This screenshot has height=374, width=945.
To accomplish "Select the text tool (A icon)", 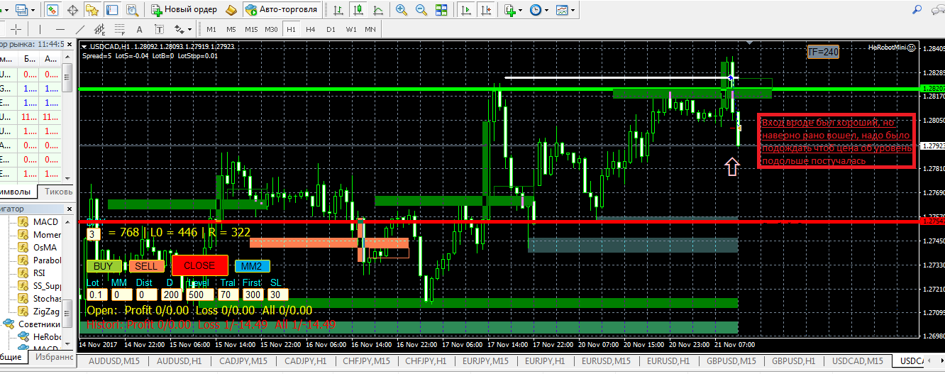I will point(139,29).
